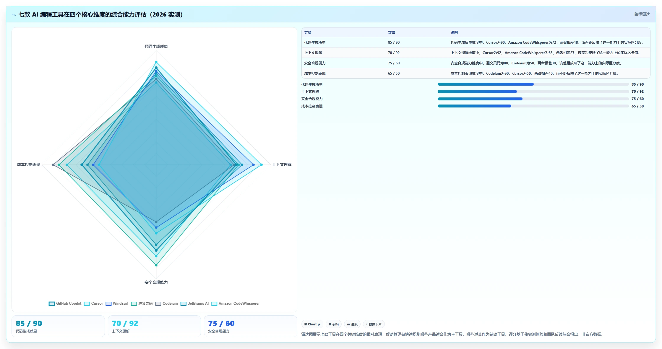This screenshot has height=349, width=662.
Task: Click the small icon before the dashboard title
Action: (x=14, y=15)
